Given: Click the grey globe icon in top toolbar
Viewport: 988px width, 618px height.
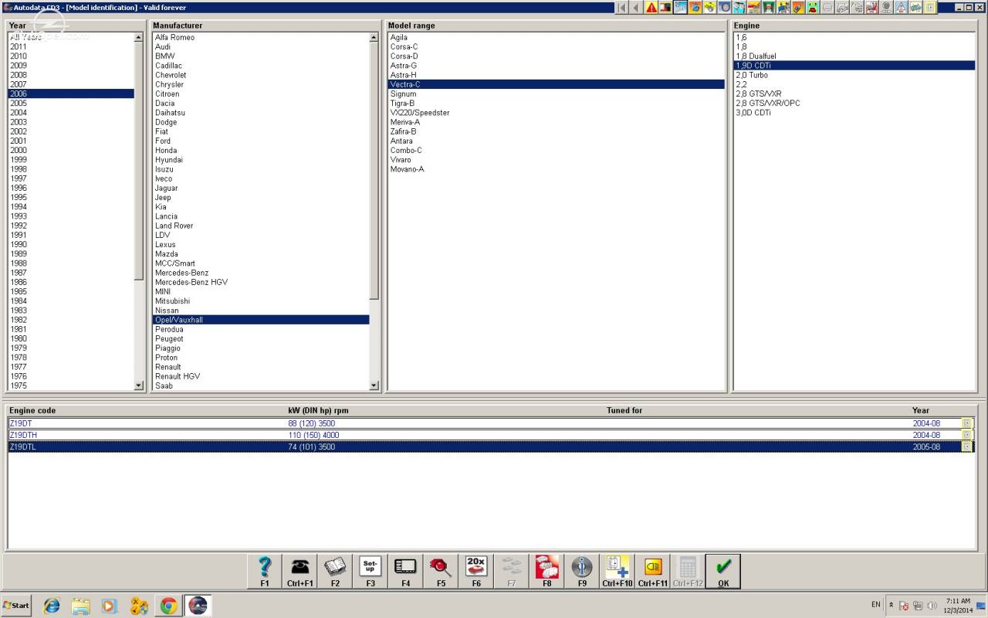Looking at the screenshot, I should pos(886,7).
